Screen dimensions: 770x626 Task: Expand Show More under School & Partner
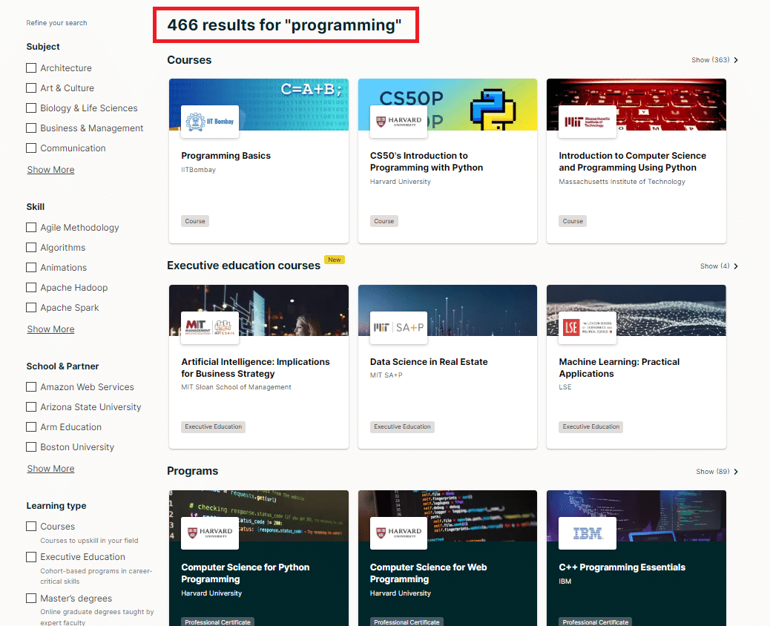click(50, 468)
